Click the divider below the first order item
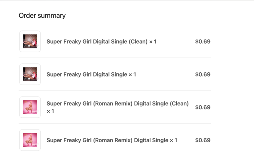 pos(115,58)
